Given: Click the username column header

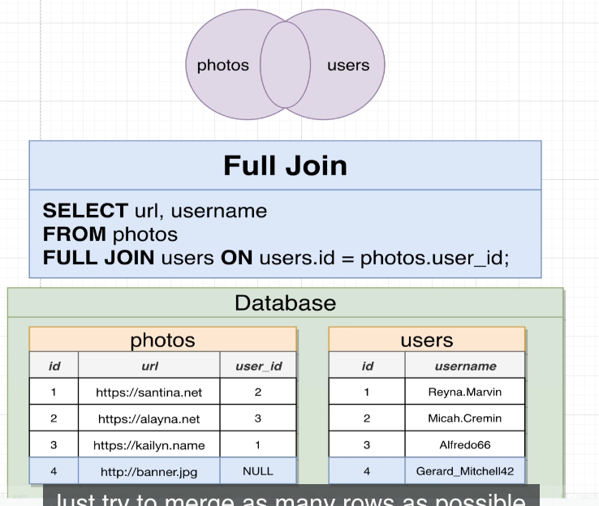Looking at the screenshot, I should coord(465,366).
